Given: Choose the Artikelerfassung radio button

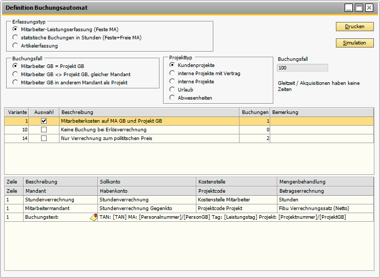Looking at the screenshot, I should click(x=15, y=46).
